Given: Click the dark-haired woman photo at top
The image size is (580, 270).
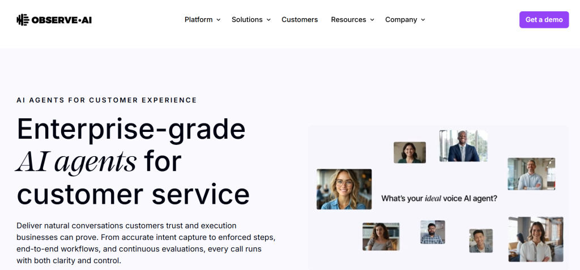Looking at the screenshot, I should pyautogui.click(x=410, y=152).
